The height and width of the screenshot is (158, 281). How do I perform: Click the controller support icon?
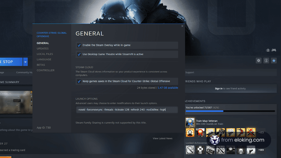(274, 50)
